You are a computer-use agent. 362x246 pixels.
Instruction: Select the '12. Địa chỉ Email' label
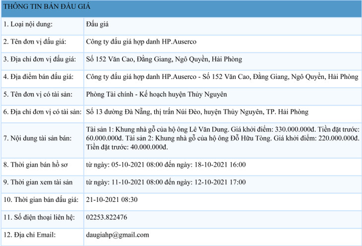[30, 235]
